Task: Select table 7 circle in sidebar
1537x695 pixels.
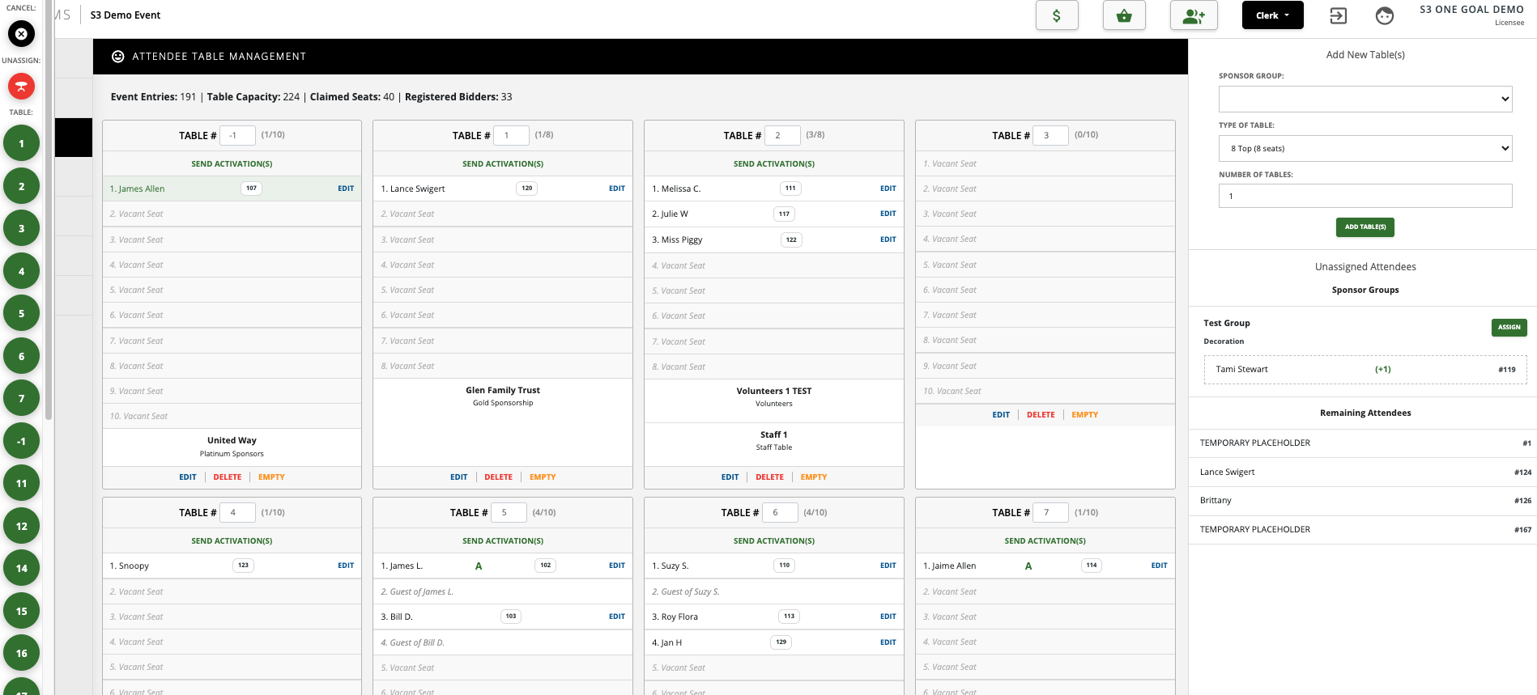Action: point(21,399)
